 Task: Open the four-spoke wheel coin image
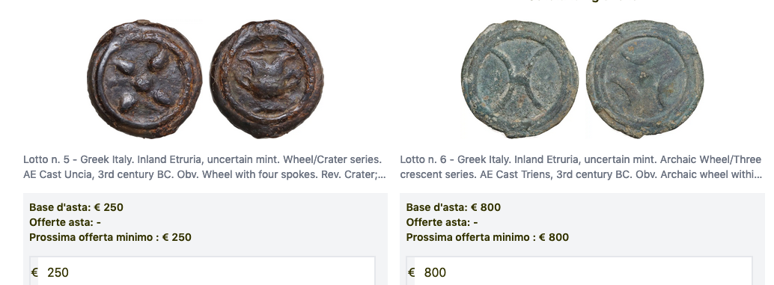[144, 79]
